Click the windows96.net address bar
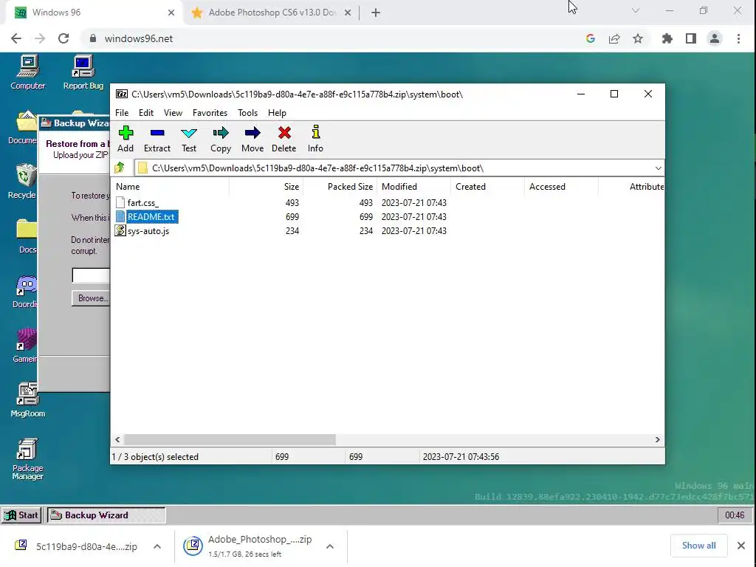The height and width of the screenshot is (567, 756). tap(333, 38)
